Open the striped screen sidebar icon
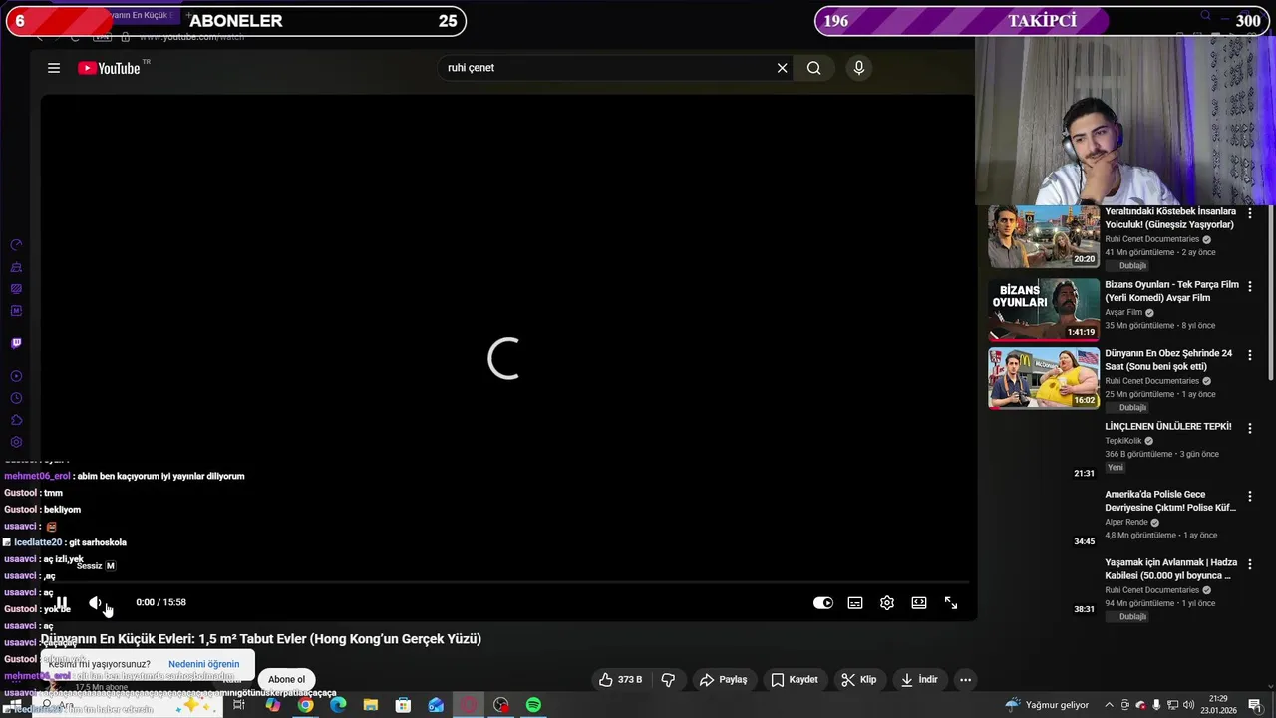The height and width of the screenshot is (718, 1276). coord(16,289)
